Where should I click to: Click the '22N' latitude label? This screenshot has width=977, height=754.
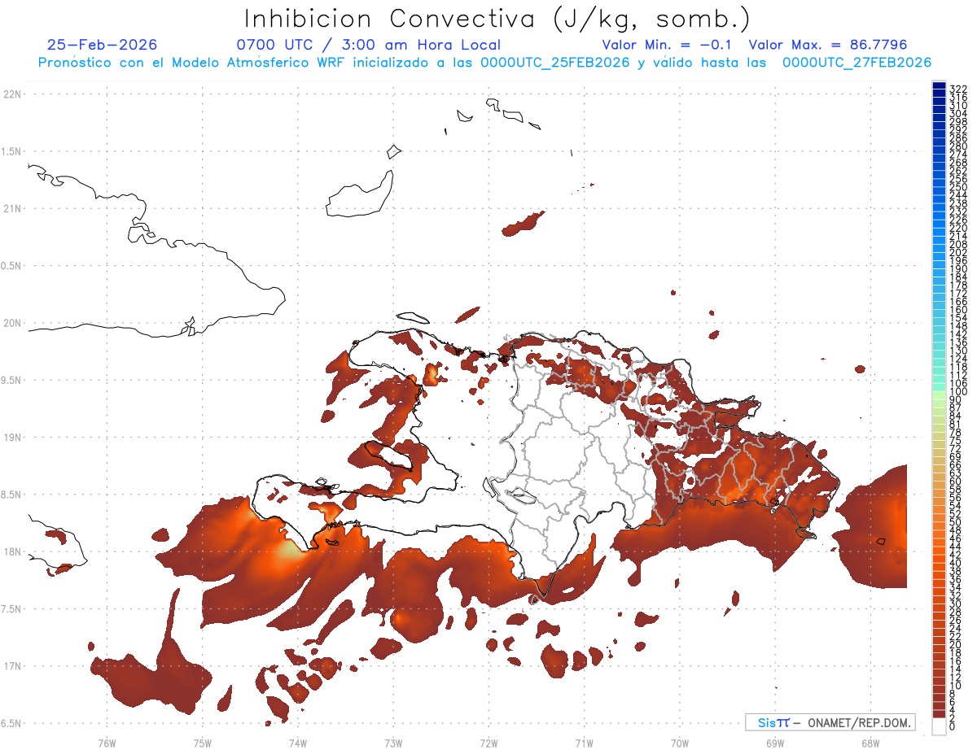[x=12, y=94]
